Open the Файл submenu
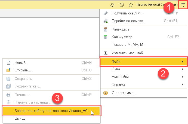The height and width of the screenshot is (124, 188). point(143,62)
